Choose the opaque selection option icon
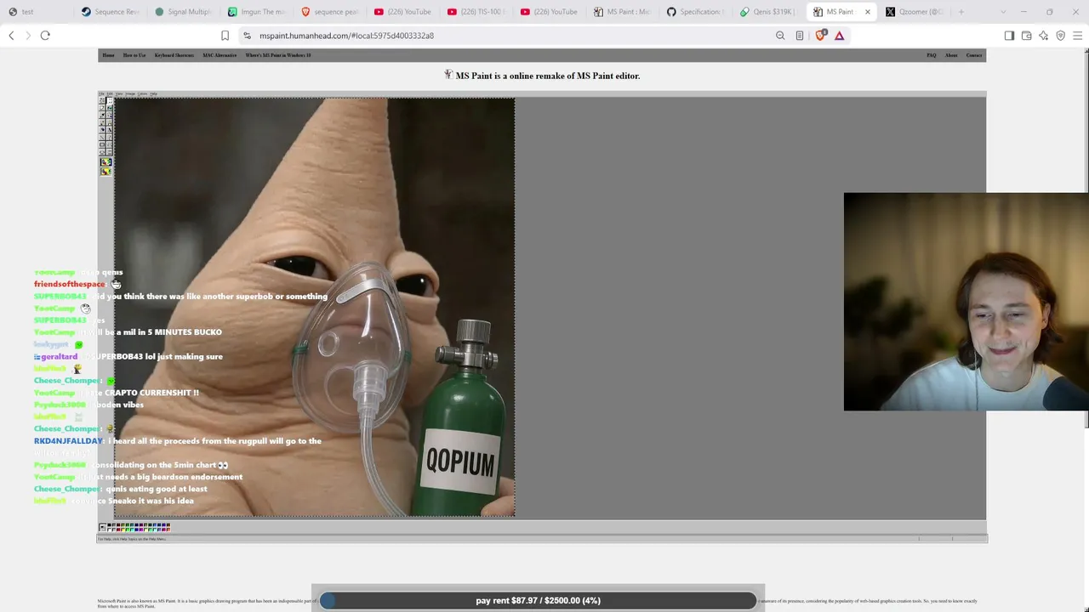This screenshot has height=612, width=1089. (105, 162)
